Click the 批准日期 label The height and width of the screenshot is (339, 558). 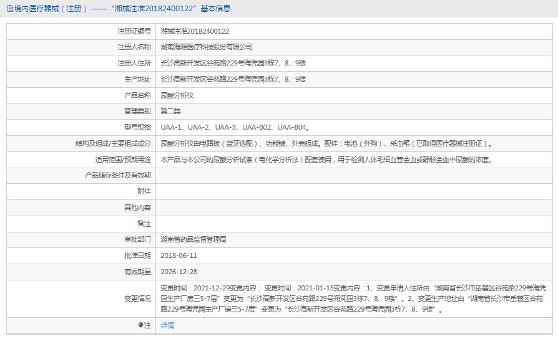click(x=137, y=255)
